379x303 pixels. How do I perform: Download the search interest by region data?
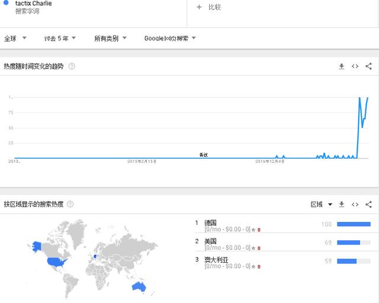(342, 204)
